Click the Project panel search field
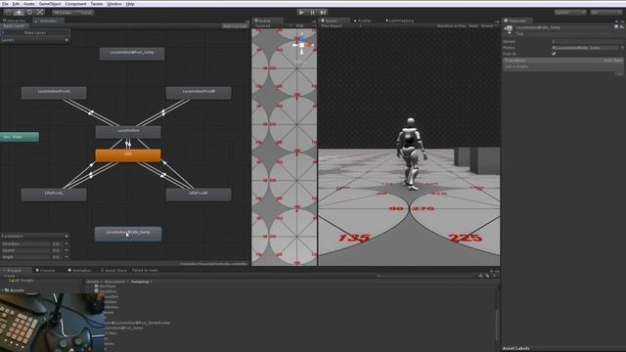The height and width of the screenshot is (352, 626). point(426,276)
